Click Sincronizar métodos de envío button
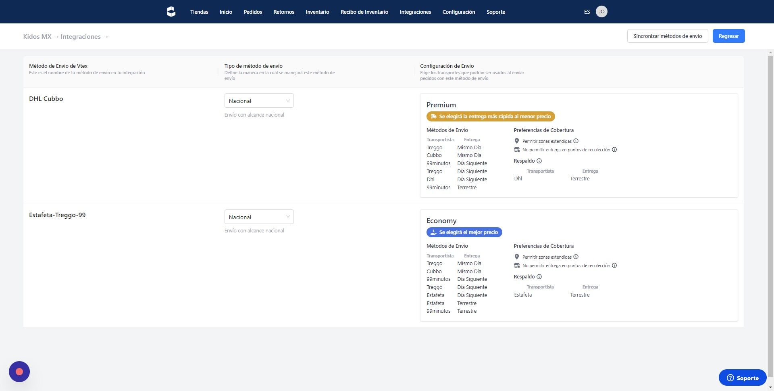 pyautogui.click(x=668, y=36)
